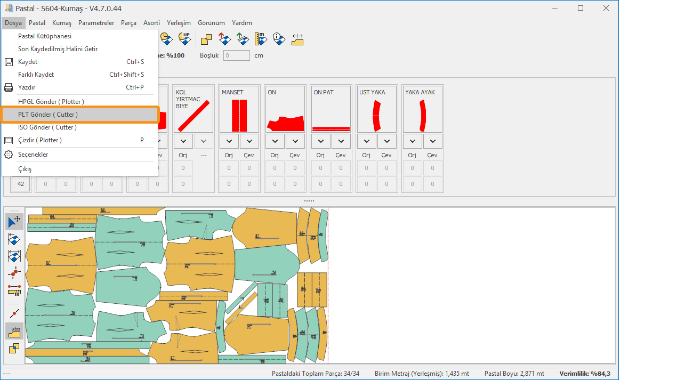This screenshot has width=677, height=380.
Task: Expand the first dropdown under MANSET
Action: tap(229, 141)
